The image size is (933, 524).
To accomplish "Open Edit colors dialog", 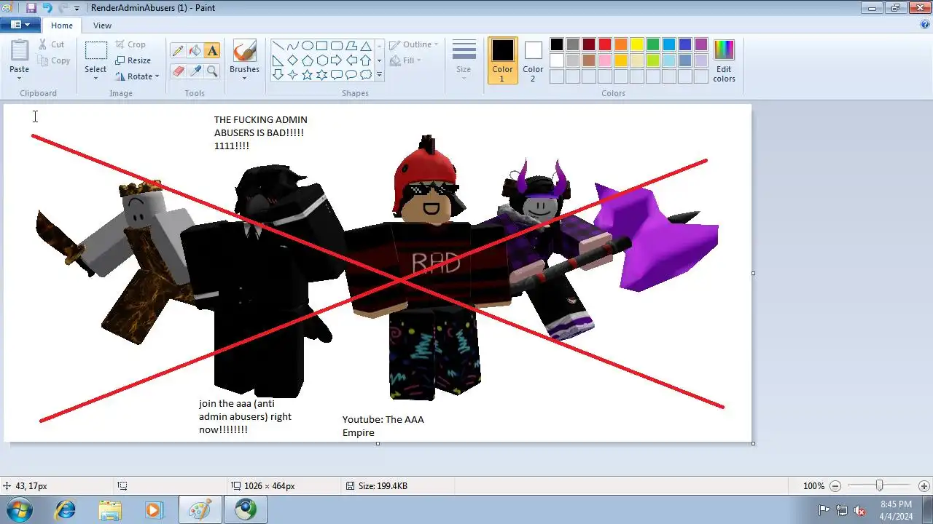I will (724, 60).
